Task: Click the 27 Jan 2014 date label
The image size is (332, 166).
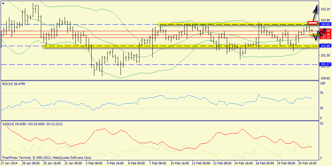Action: pos(8,163)
